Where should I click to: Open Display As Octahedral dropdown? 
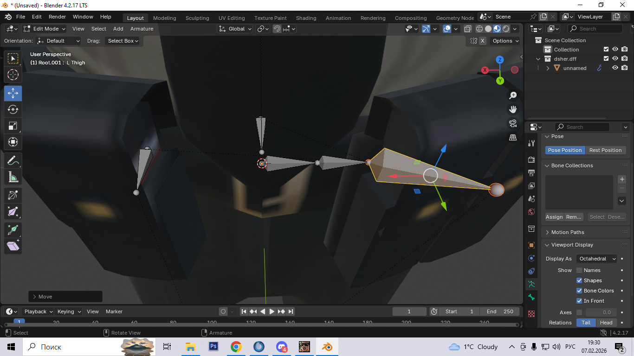click(597, 259)
